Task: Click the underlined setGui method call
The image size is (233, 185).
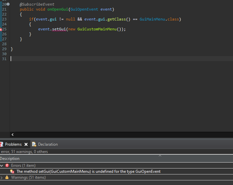Action: (x=59, y=29)
